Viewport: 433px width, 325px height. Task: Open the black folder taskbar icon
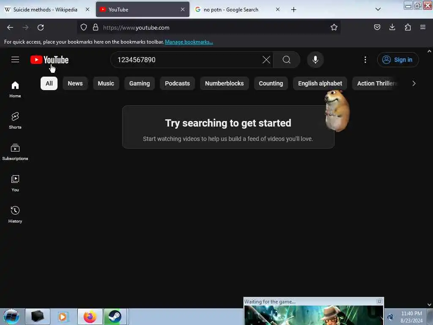tap(38, 317)
